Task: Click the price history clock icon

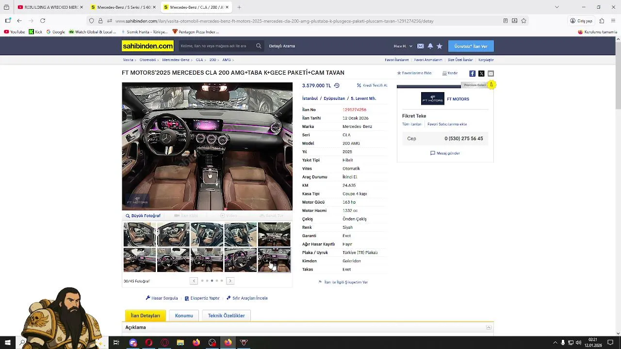Action: (337, 85)
